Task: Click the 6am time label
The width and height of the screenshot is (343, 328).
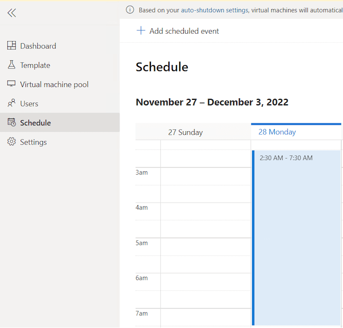Action: (142, 278)
